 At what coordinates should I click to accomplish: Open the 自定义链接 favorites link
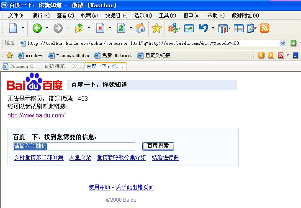154,55
